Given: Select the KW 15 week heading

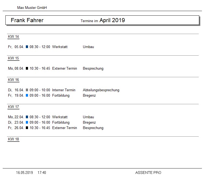Looking at the screenshot, I should pos(13,58).
